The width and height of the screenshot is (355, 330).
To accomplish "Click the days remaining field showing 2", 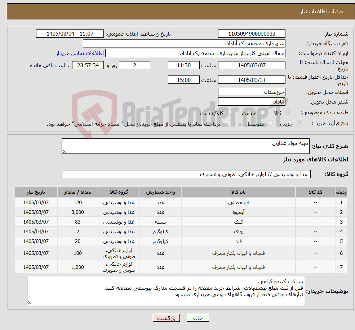I will pyautogui.click(x=134, y=65).
